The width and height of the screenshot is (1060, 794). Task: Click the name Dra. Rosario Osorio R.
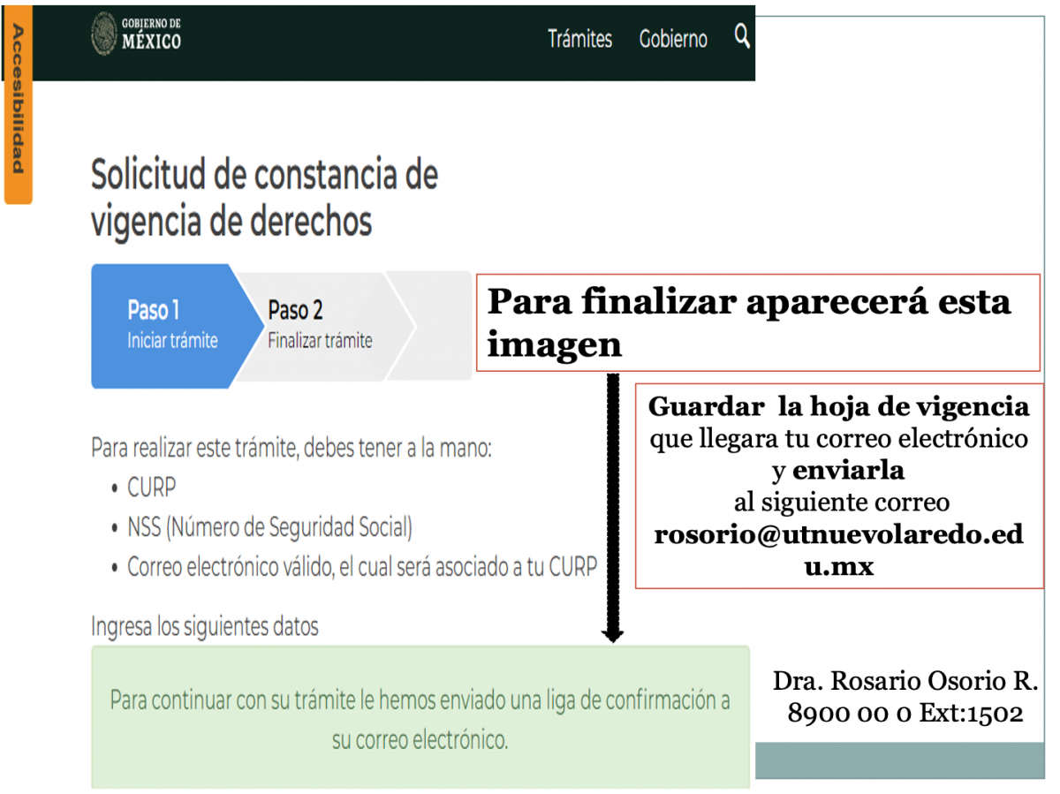click(x=905, y=681)
